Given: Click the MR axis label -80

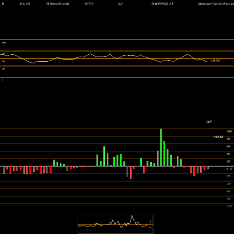Looking at the screenshot, I should 228,199.
